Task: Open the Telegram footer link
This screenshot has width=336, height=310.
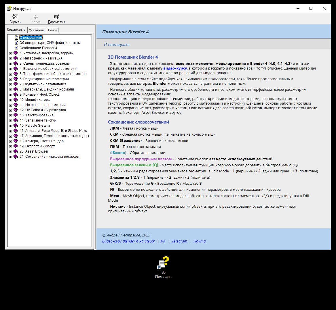Action: click(x=179, y=241)
